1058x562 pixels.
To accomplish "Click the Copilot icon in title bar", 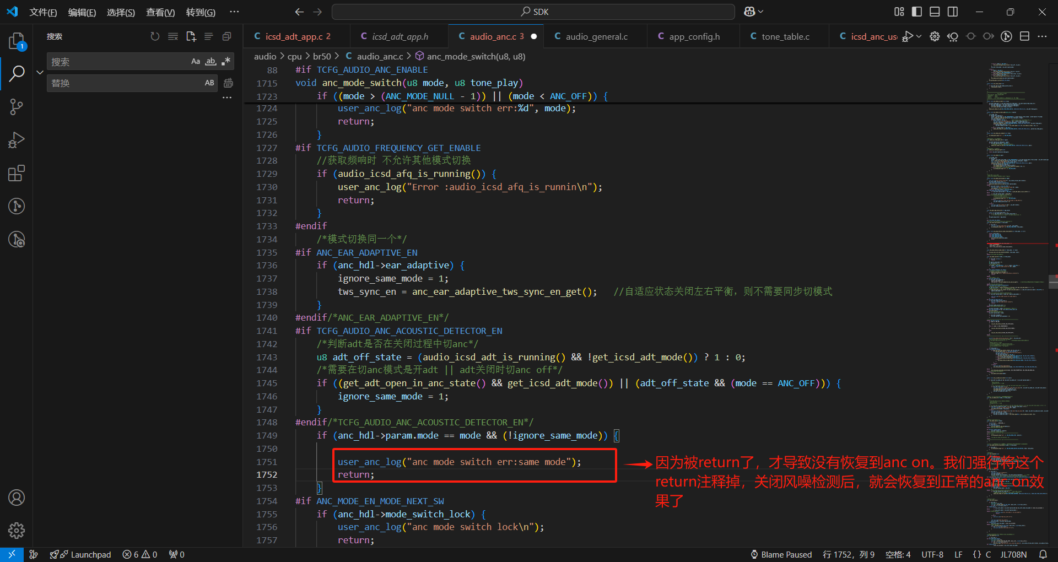I will pyautogui.click(x=749, y=12).
